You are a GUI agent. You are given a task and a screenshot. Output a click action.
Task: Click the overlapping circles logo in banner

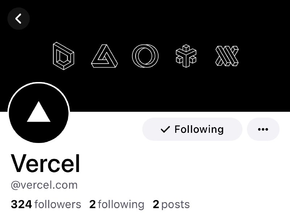coord(145,56)
